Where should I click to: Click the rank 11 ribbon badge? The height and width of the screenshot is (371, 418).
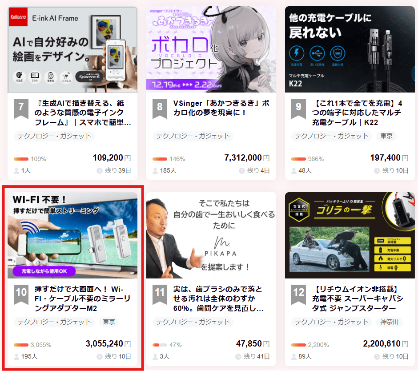coord(160,294)
